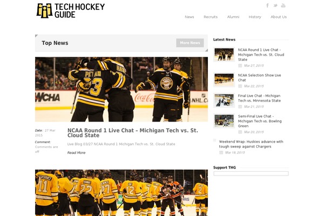Click calendar icon beside Mar 22, 2015
This screenshot has width=324, height=216.
click(240, 86)
